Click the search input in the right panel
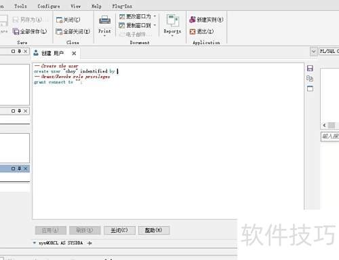This screenshot has width=339, height=260. pos(330,136)
